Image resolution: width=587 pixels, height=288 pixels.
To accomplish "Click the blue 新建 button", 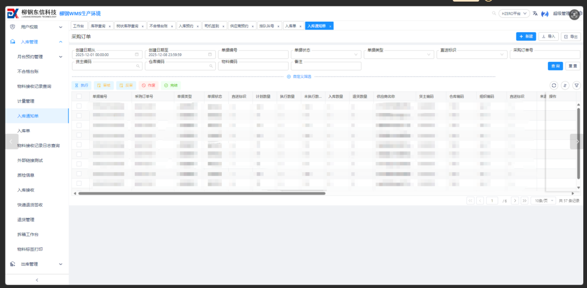I will (526, 36).
